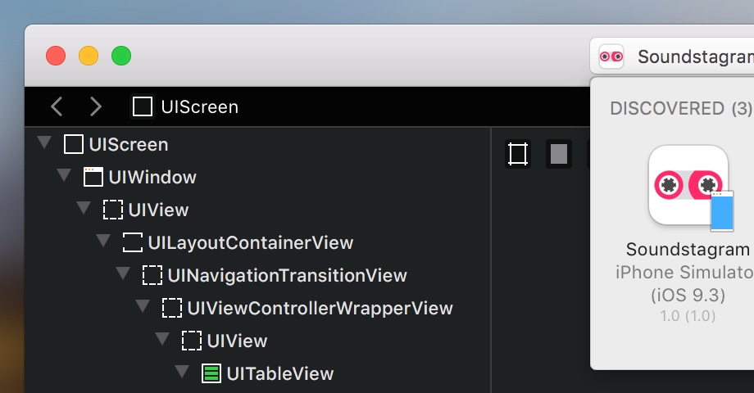754x393 pixels.
Task: Click the UIScreen breadcrumb label
Action: (x=199, y=107)
